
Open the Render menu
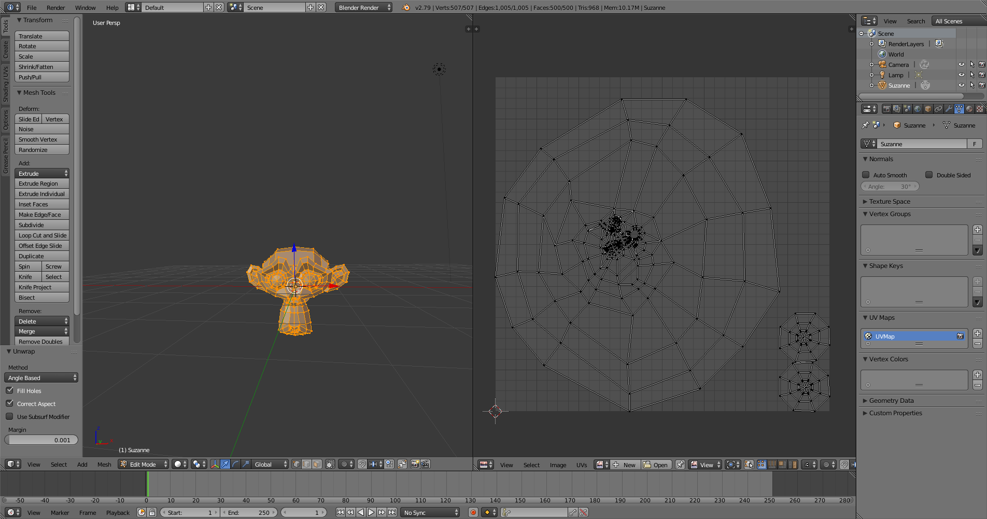[56, 8]
